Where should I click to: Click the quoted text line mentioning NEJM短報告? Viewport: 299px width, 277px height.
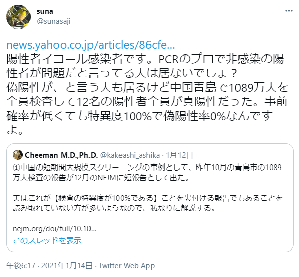pyautogui.click(x=101, y=178)
